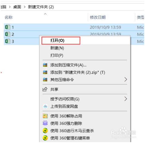Screen dimensions: 145x143
Task: Click the Baidu Netdisk cloud icon
Action: click(45, 106)
